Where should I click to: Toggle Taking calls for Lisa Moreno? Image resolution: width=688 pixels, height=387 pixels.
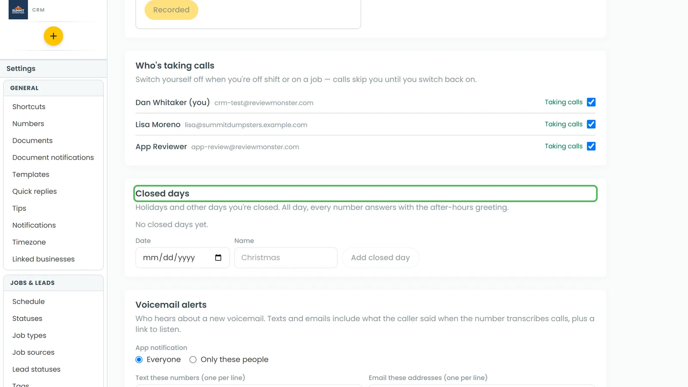pyautogui.click(x=591, y=124)
